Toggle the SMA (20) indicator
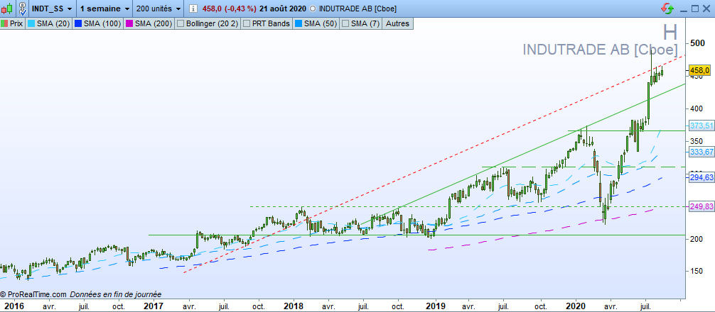This screenshot has width=715, height=312. [48, 23]
